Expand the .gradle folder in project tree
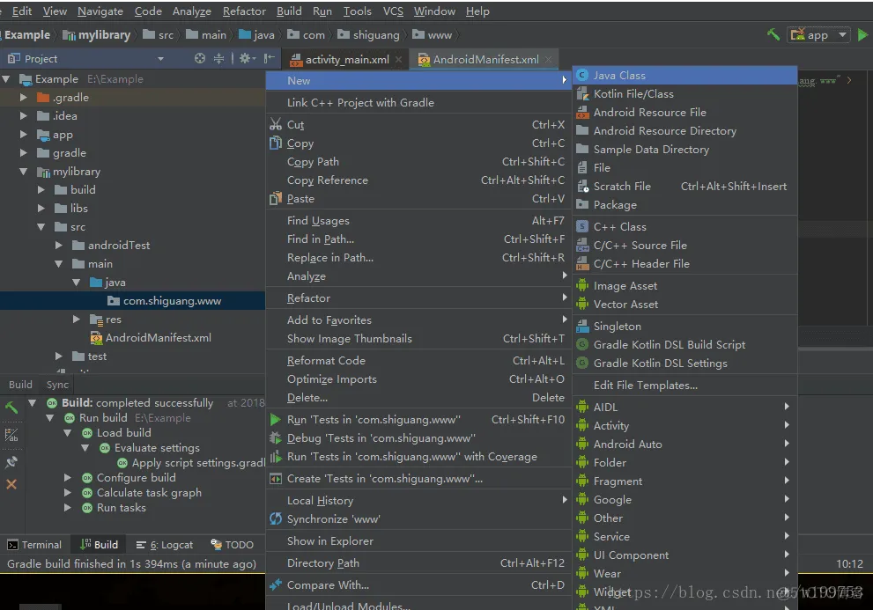 click(24, 98)
